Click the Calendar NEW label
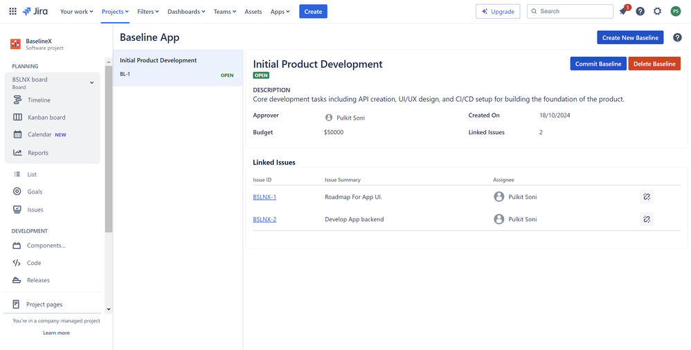The width and height of the screenshot is (691, 350). [x=60, y=135]
